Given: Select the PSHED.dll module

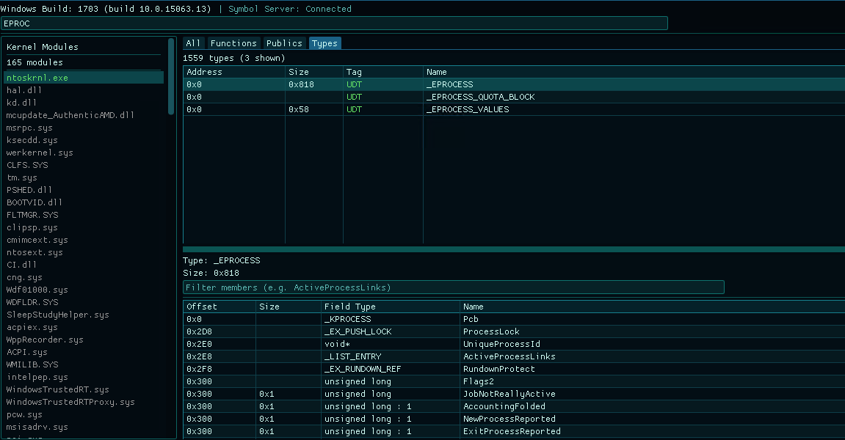Looking at the screenshot, I should (84, 190).
